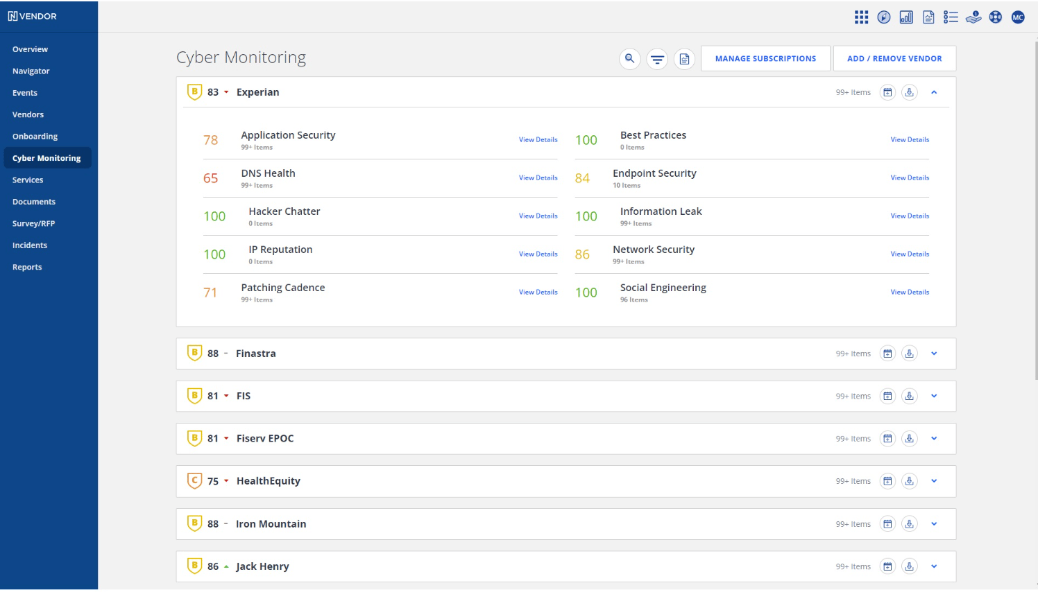
Task: Click the report document icon in header
Action: [928, 17]
